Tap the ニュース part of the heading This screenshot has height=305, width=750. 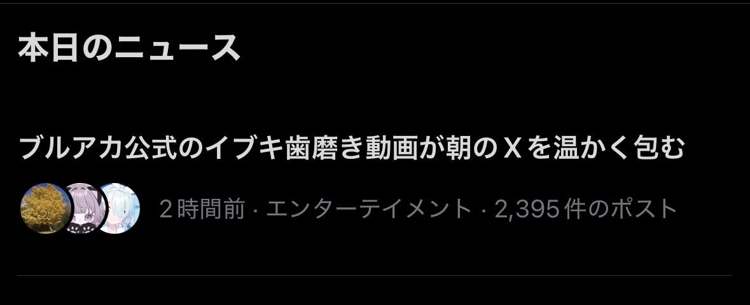[x=177, y=48]
